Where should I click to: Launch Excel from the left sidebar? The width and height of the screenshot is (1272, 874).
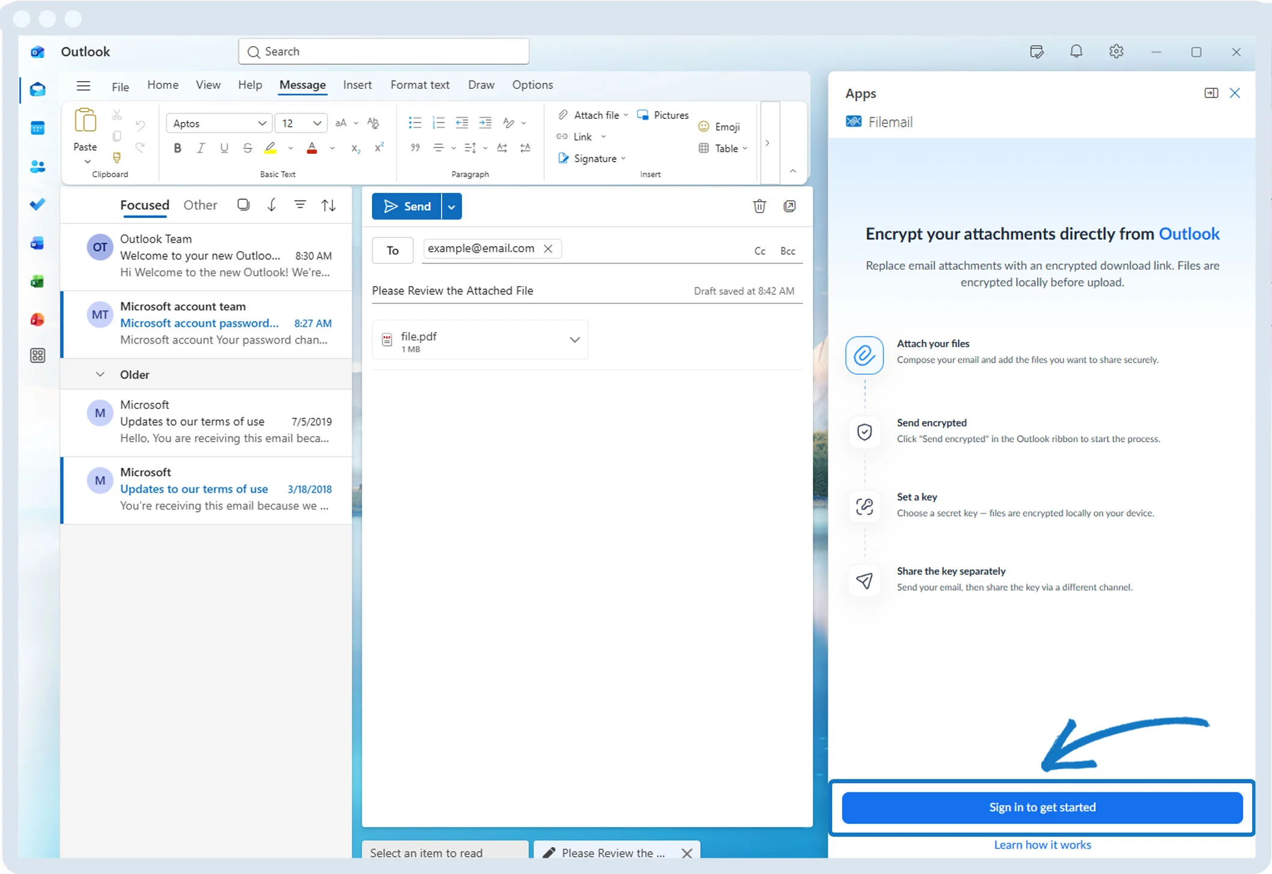click(37, 281)
